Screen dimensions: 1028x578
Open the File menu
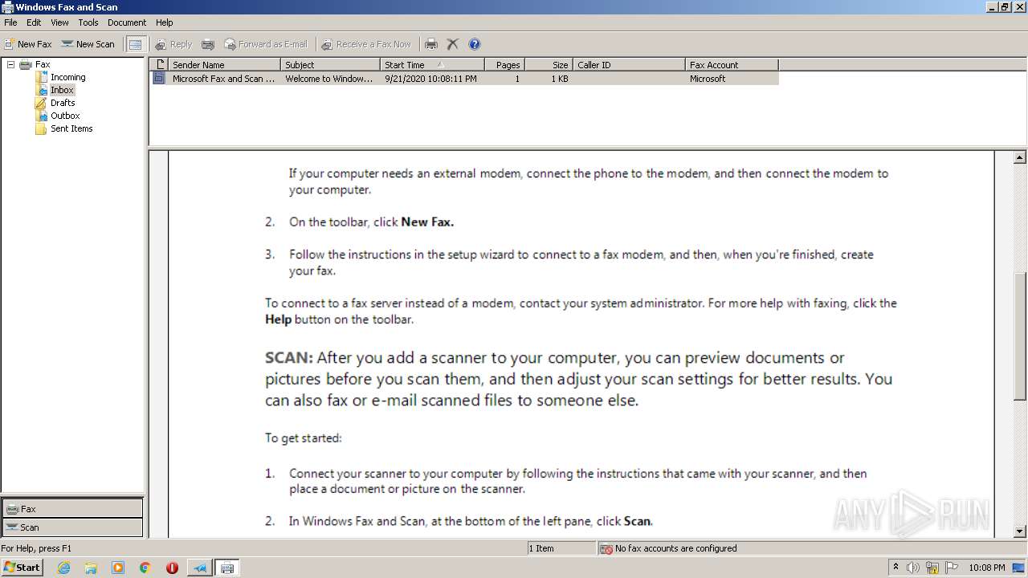[x=10, y=22]
